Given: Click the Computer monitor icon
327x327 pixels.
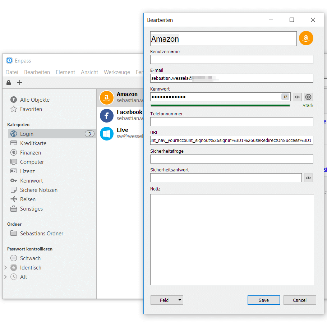Looking at the screenshot, I should (14, 162).
